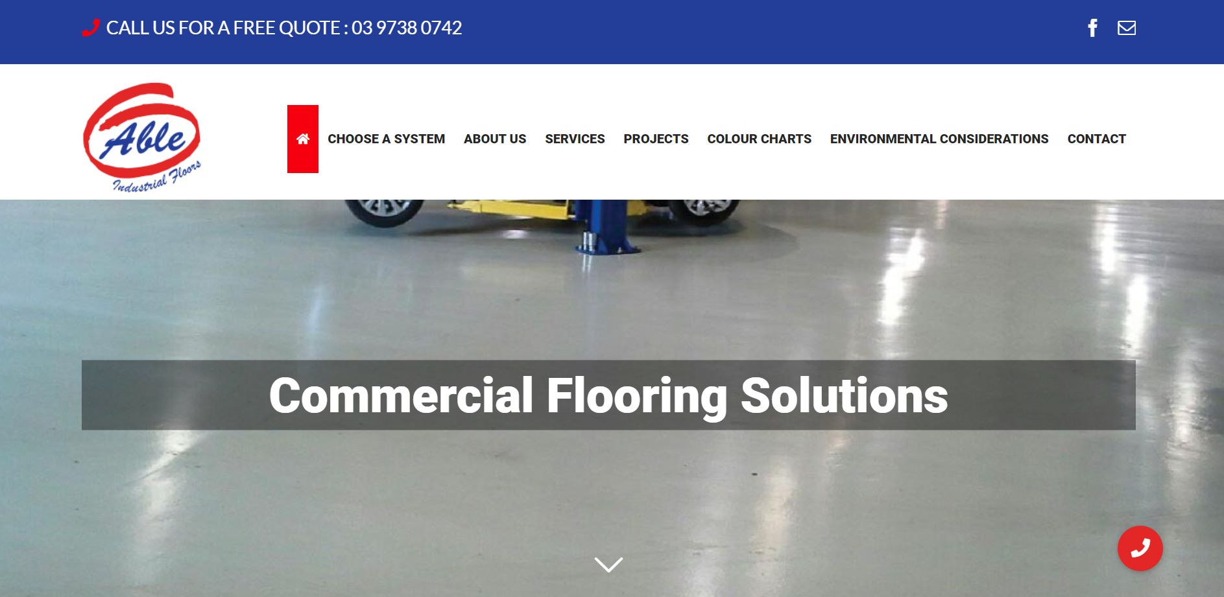Open the Colour Charts page
Image resolution: width=1224 pixels, height=597 pixels.
pos(759,139)
